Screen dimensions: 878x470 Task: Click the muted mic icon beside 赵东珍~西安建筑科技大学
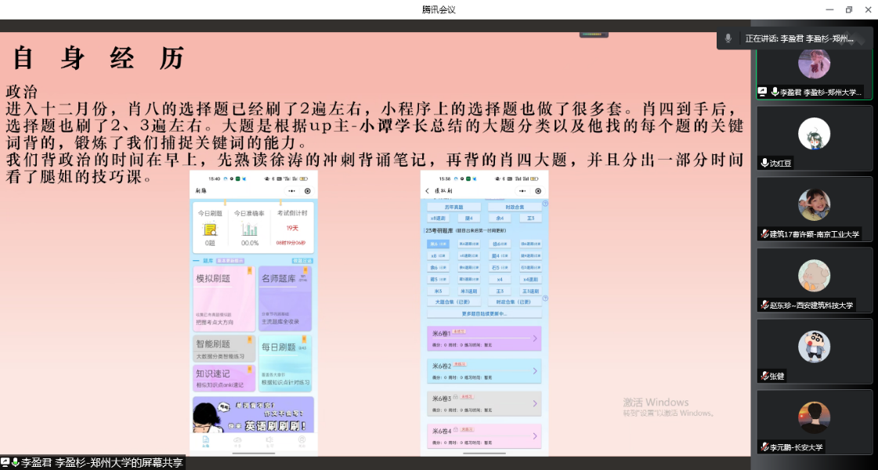tap(764, 305)
